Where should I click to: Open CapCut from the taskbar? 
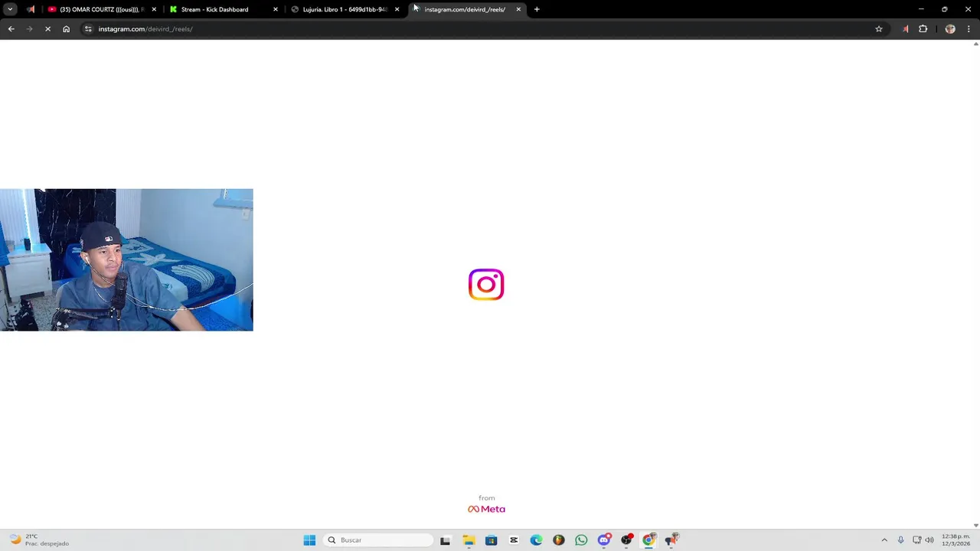coord(514,540)
